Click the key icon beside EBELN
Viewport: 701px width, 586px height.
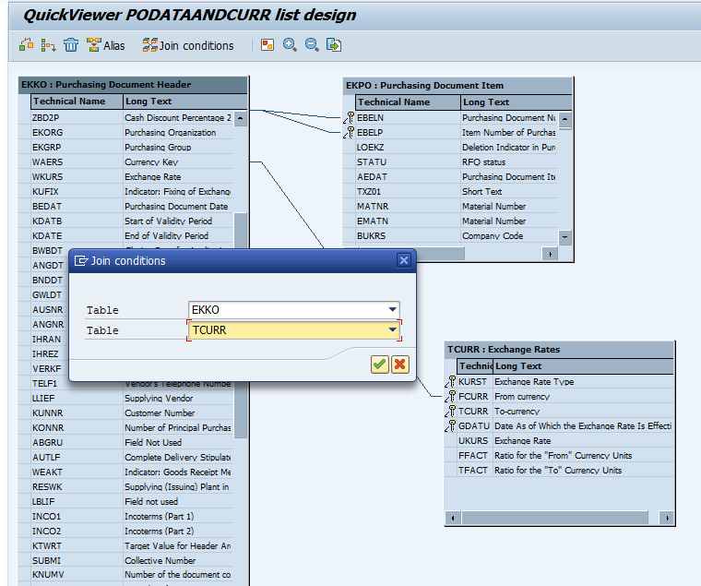click(350, 118)
